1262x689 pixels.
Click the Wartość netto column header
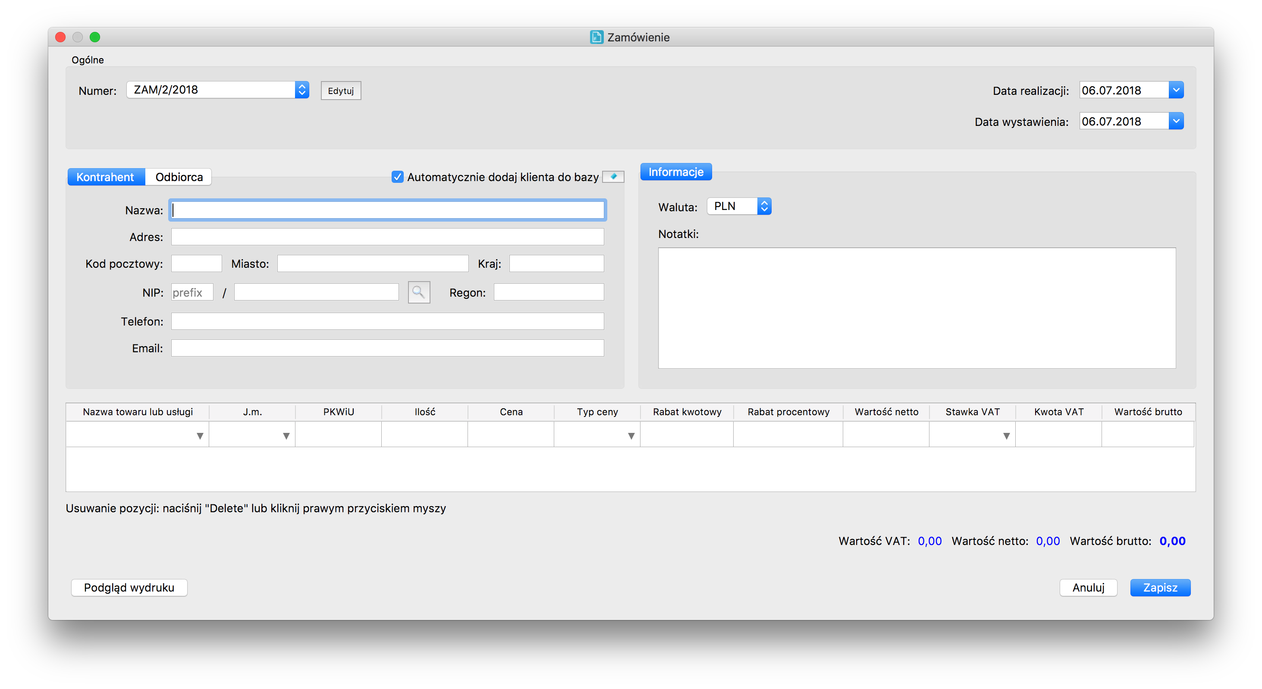[886, 412]
